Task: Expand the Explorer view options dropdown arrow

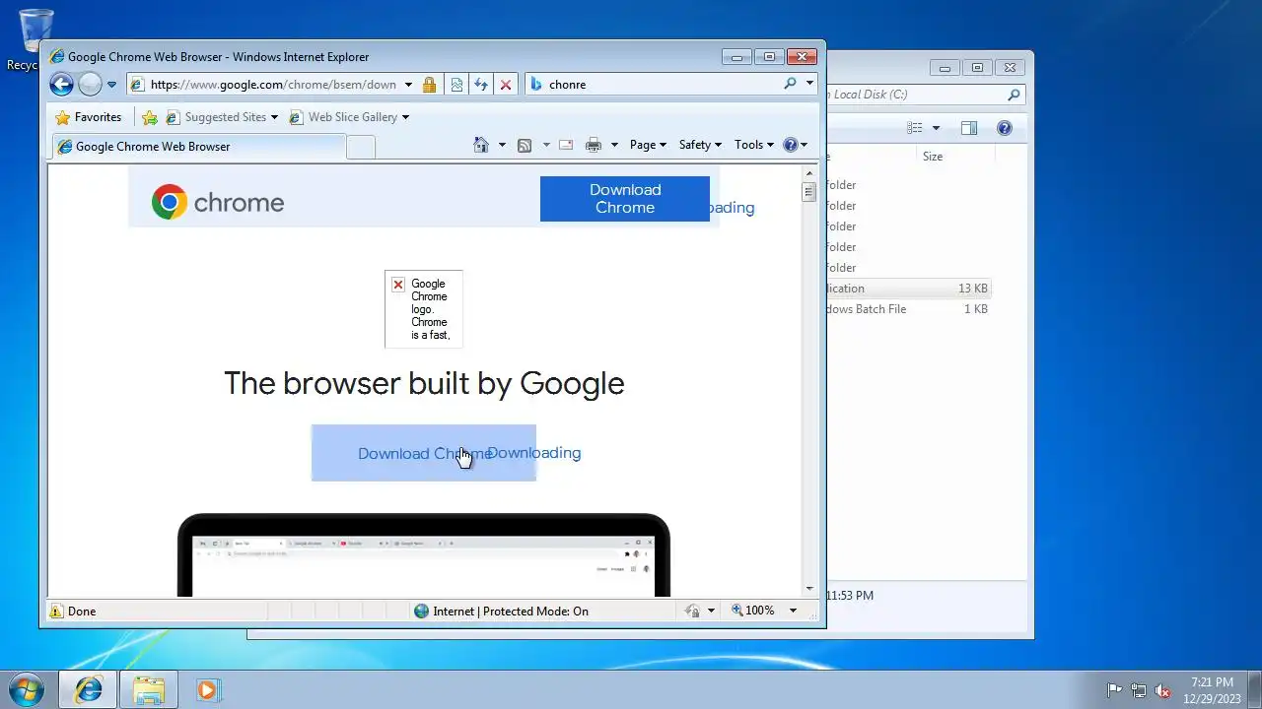Action: pyautogui.click(x=936, y=128)
